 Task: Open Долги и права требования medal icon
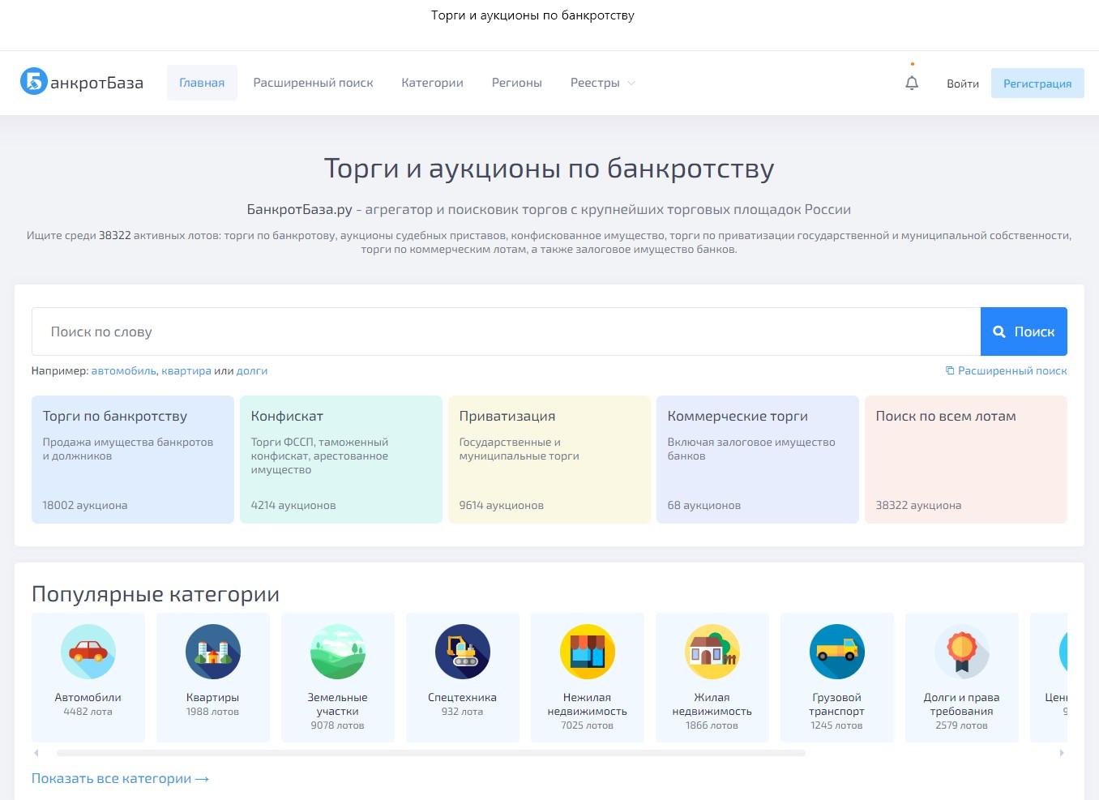[962, 652]
